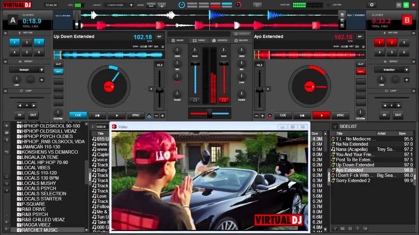419x235 pixels.
Task: Click the search field containing voice
Action: [102, 127]
